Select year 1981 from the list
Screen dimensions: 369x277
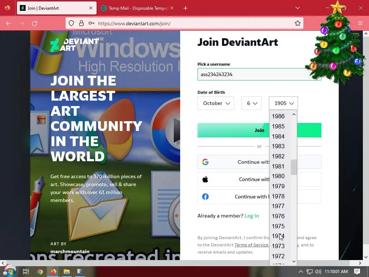(278, 166)
